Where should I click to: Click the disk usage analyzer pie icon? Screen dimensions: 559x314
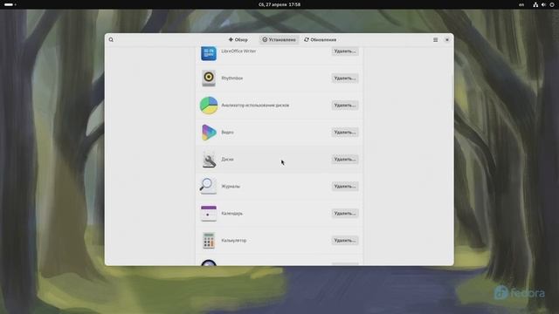coord(209,106)
